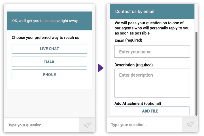Click the 'Add Attachment (optional)' label
The height and width of the screenshot is (136, 204).
138,103
